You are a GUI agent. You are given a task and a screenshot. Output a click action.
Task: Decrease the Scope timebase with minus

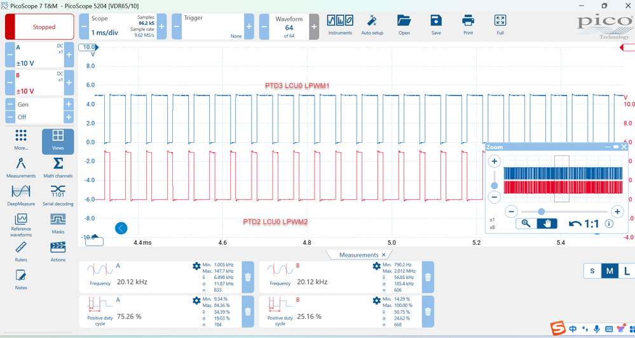84,26
